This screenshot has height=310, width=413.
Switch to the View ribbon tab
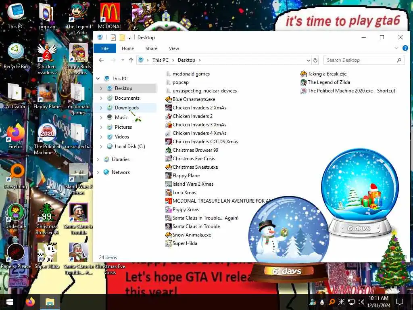pyautogui.click(x=174, y=48)
